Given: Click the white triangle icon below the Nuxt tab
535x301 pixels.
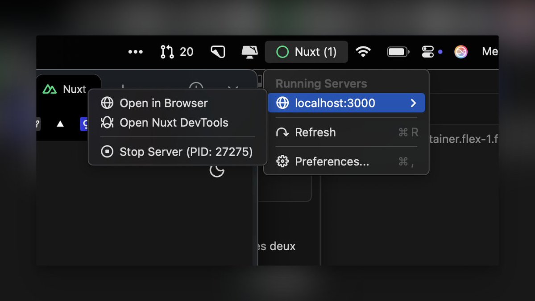Looking at the screenshot, I should [x=60, y=124].
